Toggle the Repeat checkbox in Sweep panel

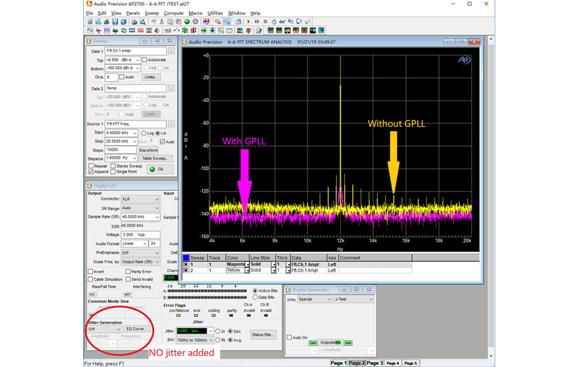click(91, 166)
